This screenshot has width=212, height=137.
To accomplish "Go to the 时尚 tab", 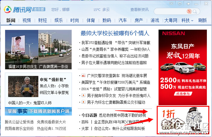I will pos(75,21).
